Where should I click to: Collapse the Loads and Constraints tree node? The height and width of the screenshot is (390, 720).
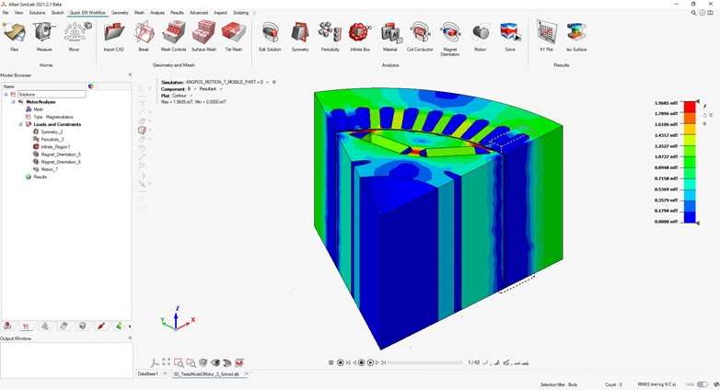coord(20,124)
